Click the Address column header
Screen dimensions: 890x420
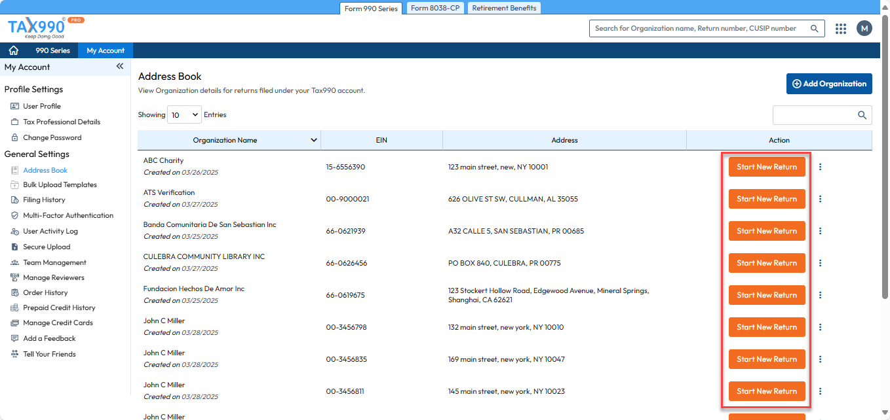(x=564, y=140)
